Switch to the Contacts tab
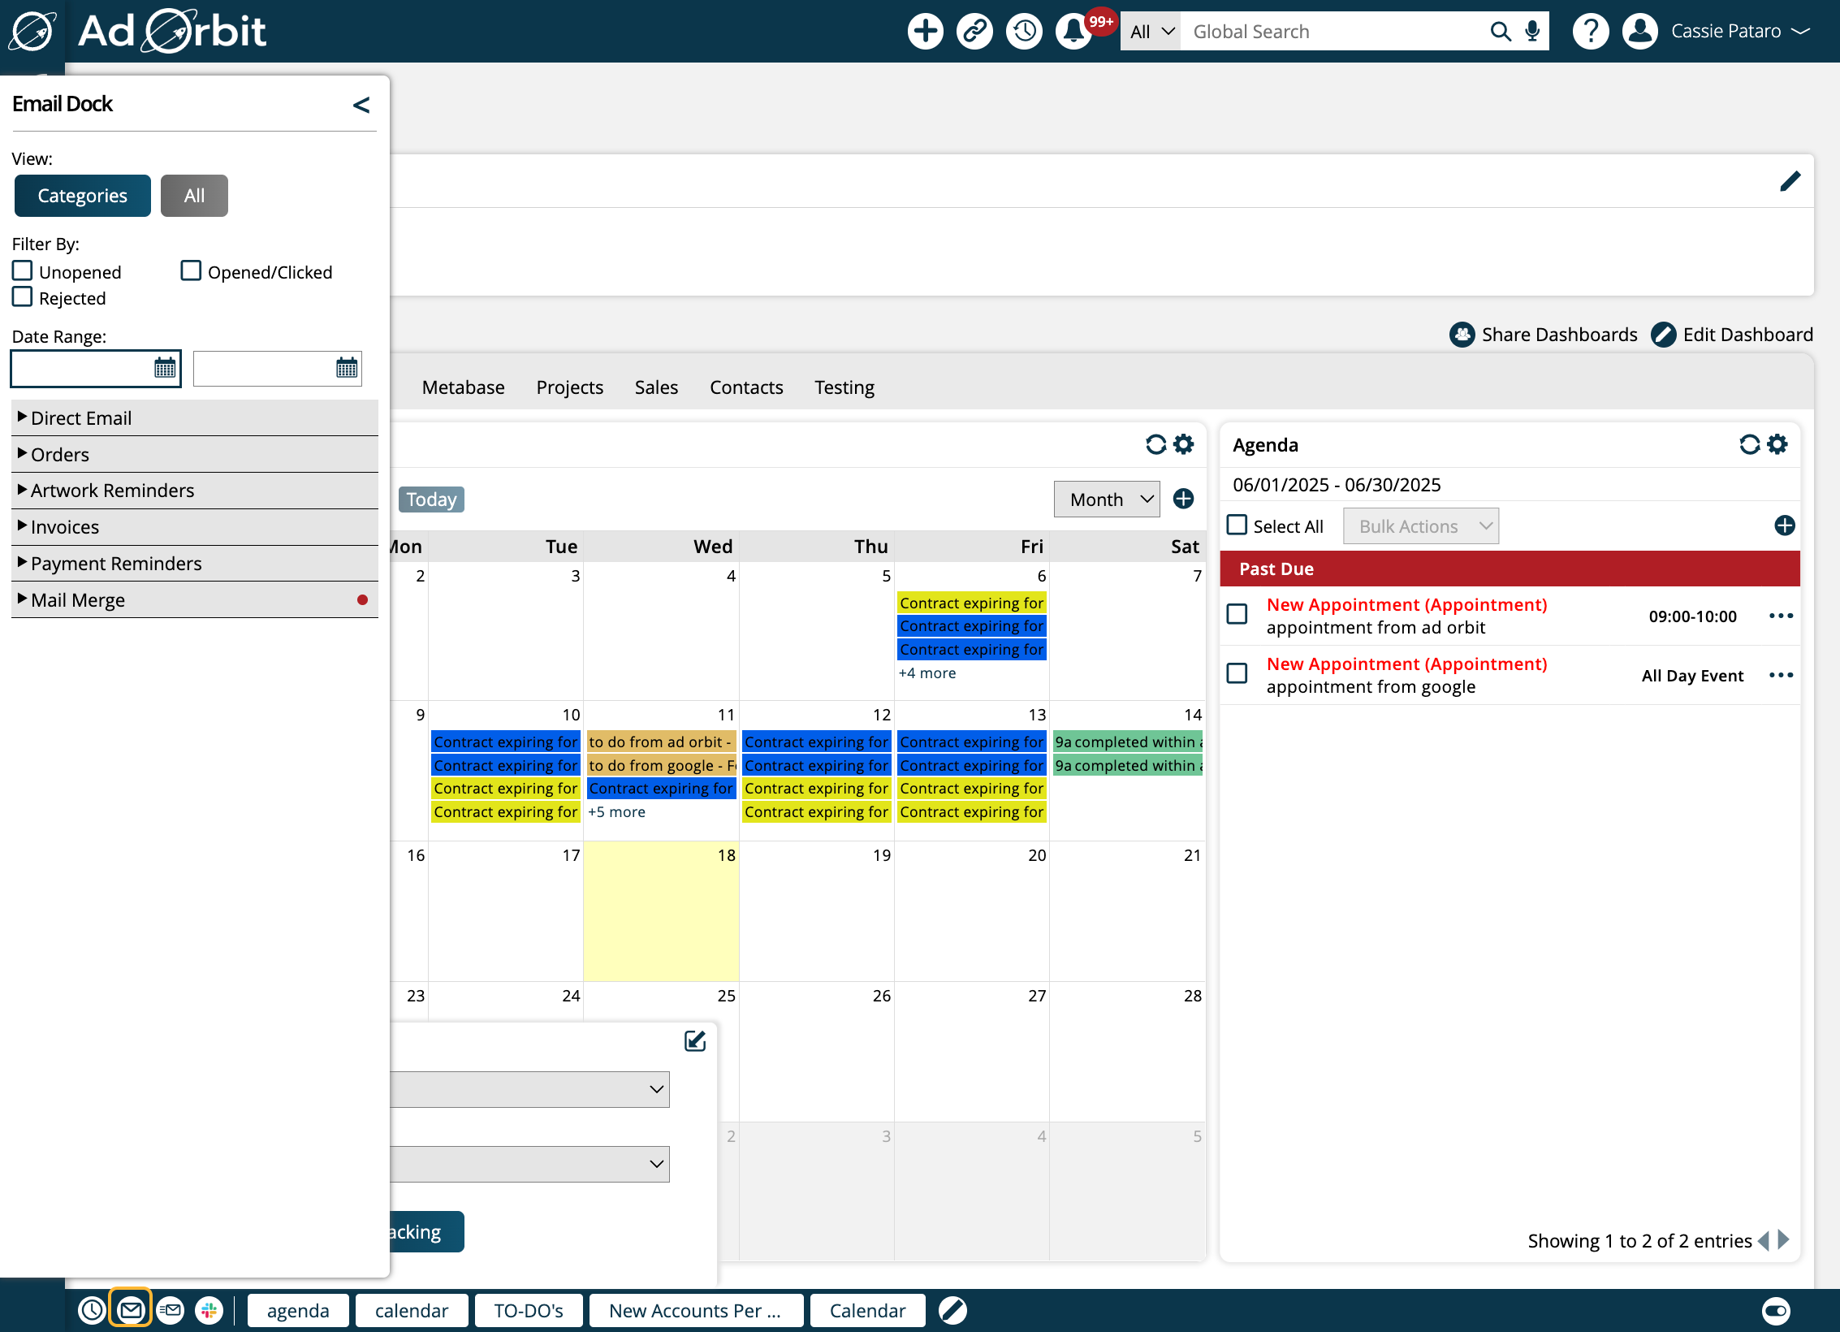Image resolution: width=1840 pixels, height=1332 pixels. click(746, 387)
